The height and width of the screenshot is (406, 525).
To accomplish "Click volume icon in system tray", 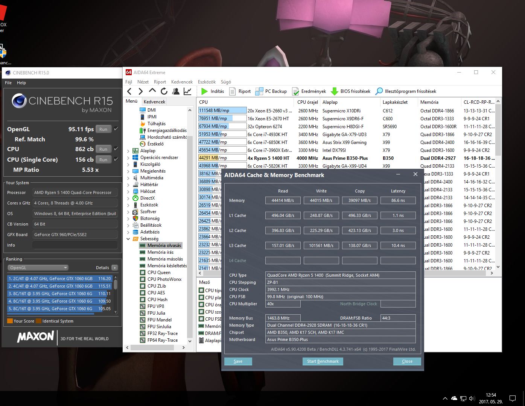I will (472, 398).
